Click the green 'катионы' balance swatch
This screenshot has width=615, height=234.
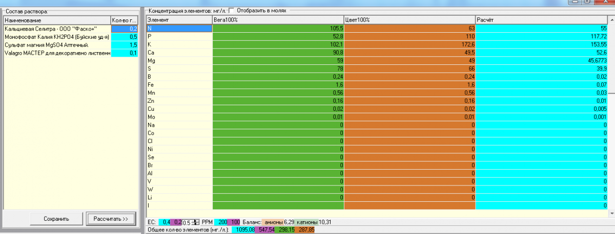[306, 222]
